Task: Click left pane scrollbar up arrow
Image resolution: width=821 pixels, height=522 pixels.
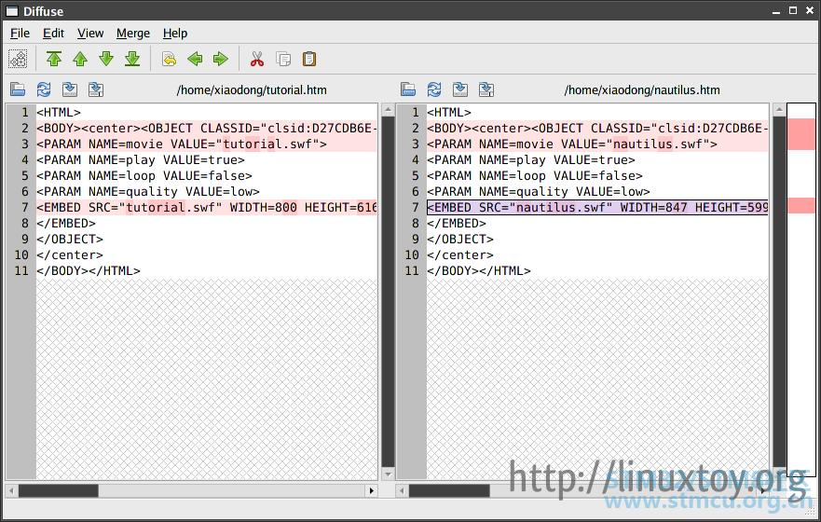Action: click(x=388, y=109)
